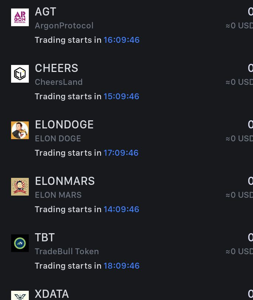Click the XDATA token logo

20,295
